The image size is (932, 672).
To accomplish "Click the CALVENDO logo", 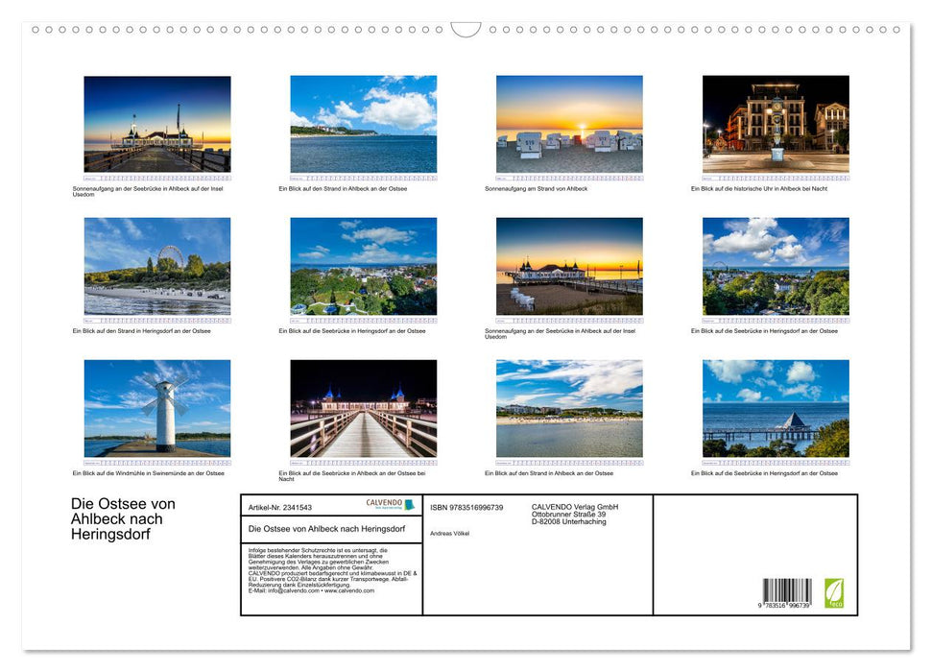I will click(x=390, y=504).
